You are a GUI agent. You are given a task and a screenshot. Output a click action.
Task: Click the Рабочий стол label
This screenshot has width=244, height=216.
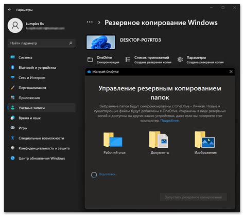click(114, 152)
